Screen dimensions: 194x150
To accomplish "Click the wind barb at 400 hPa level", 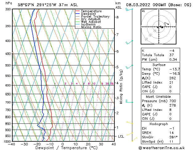I will 129,43.
